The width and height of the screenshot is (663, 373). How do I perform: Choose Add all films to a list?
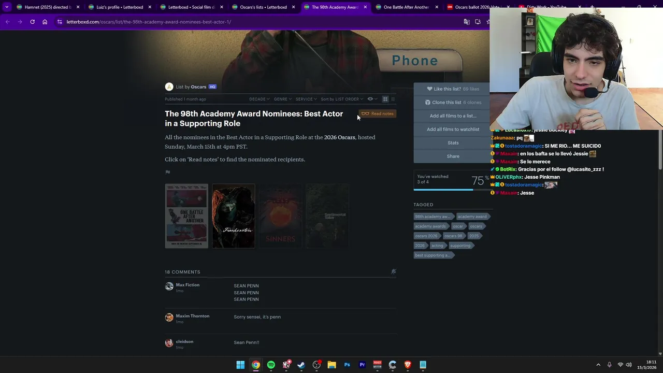click(x=453, y=116)
